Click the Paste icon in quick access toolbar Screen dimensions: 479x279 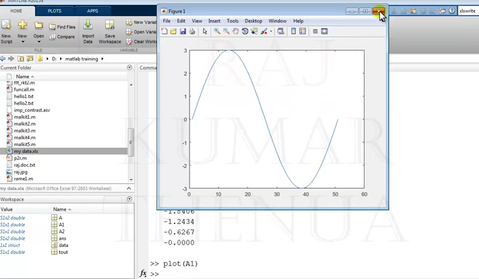tap(414, 11)
